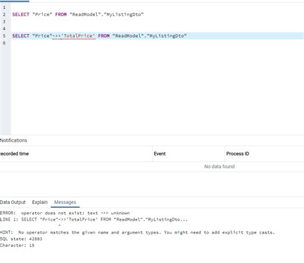The image size is (304, 263).
Task: Click the Notifications panel heading
Action: tap(13, 140)
